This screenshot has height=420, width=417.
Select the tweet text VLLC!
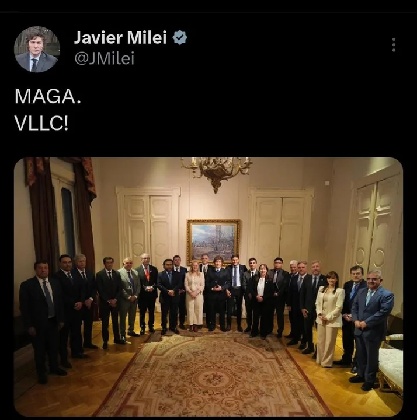(41, 124)
